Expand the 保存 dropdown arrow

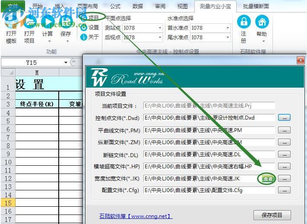coord(67,41)
